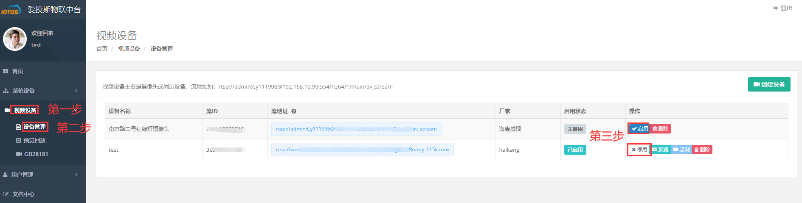Open 文档中心 from the sidebar
This screenshot has width=802, height=203.
(x=23, y=194)
